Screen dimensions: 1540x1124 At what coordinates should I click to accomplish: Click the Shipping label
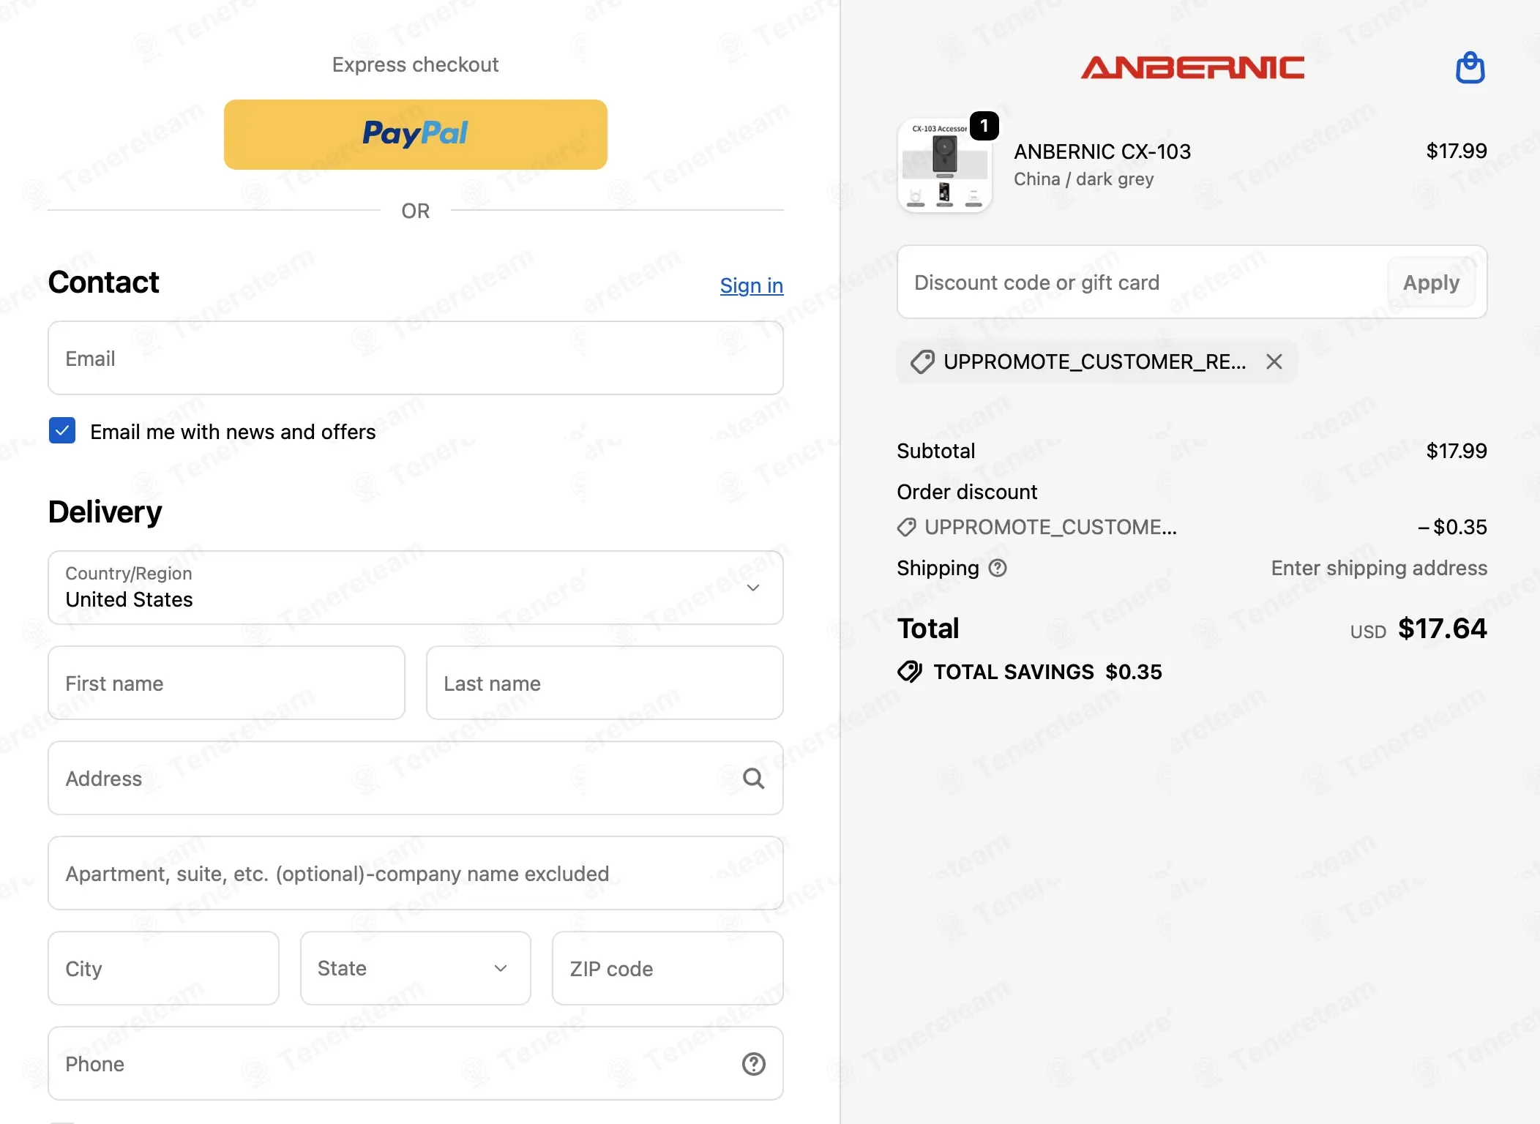pos(938,569)
